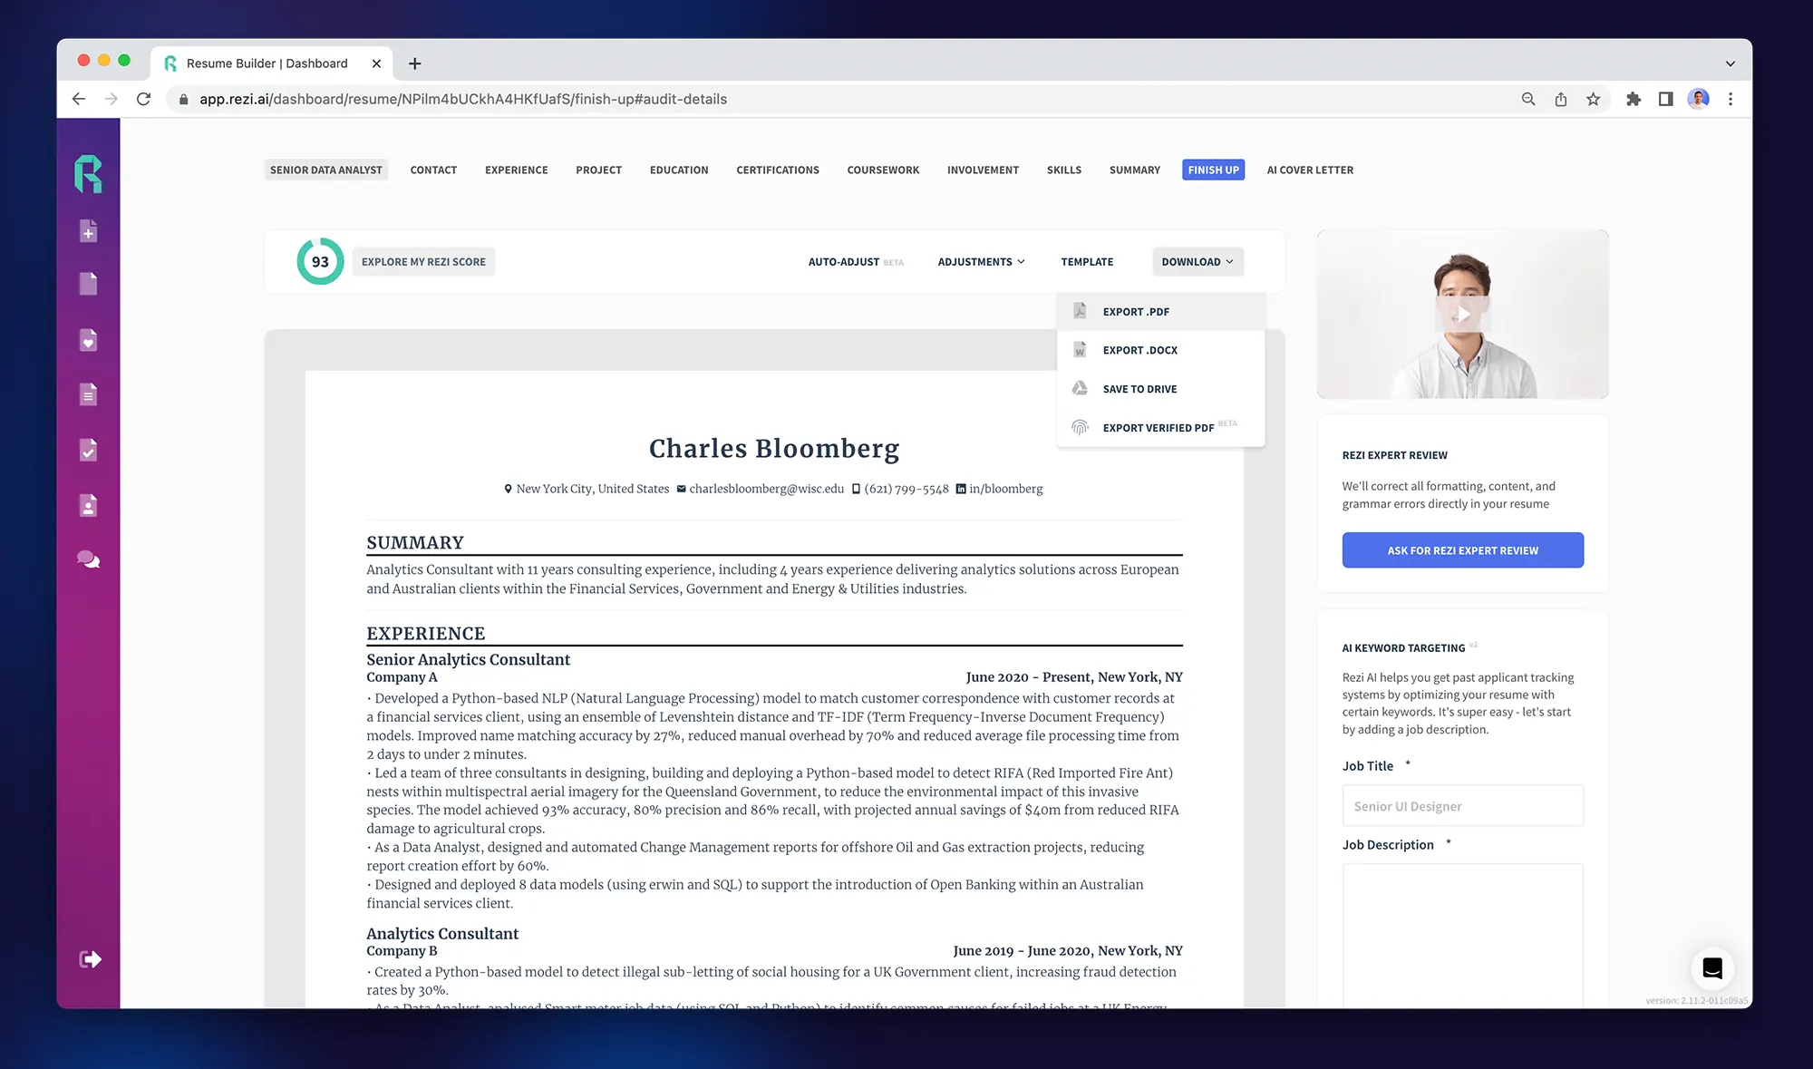Go back in browser

click(x=79, y=99)
